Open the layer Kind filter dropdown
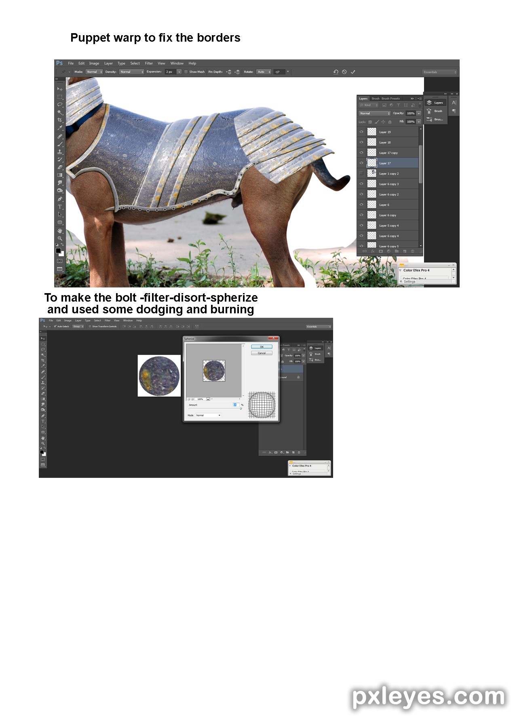Image resolution: width=511 pixels, height=716 pixels. [x=368, y=105]
